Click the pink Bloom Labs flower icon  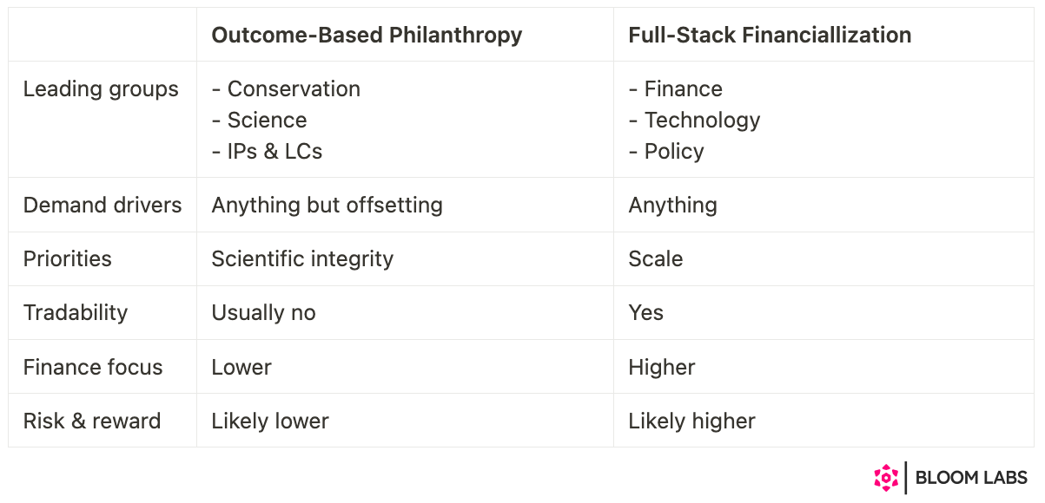(885, 477)
